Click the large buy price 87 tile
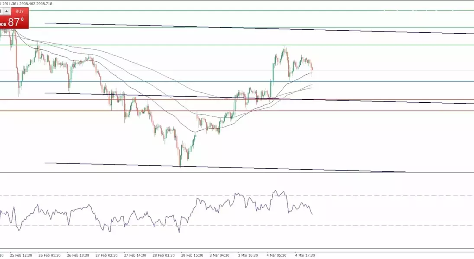The image size is (474, 259). 15,23
